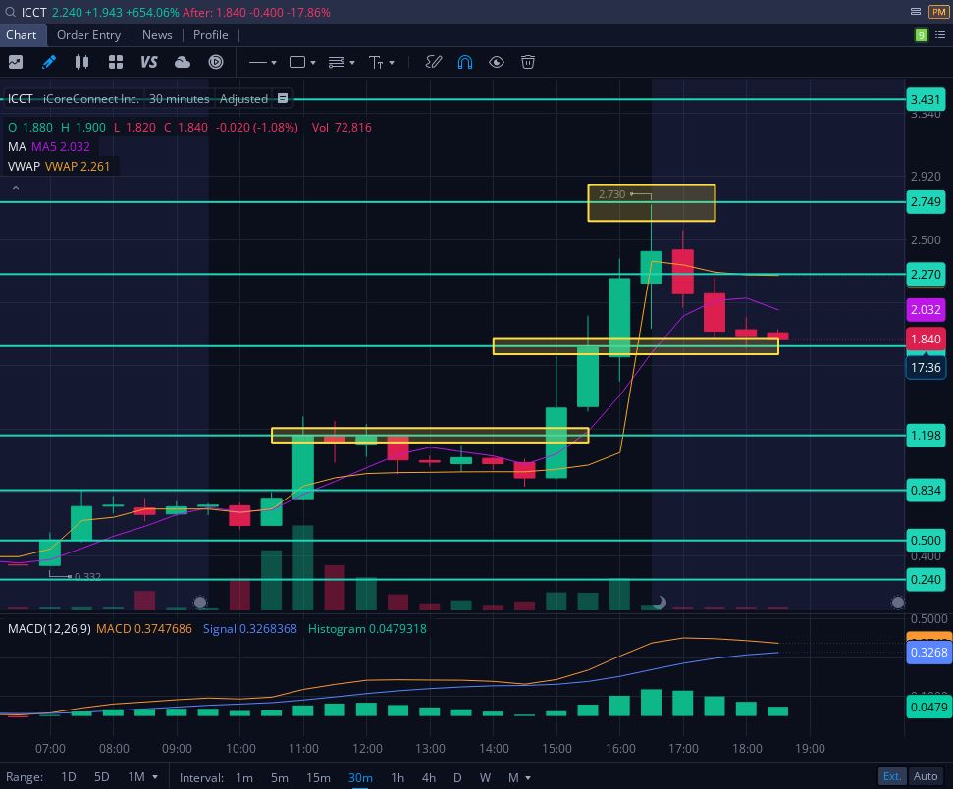This screenshot has width=953, height=789.
Task: Set interval to 15m
Action: click(x=318, y=777)
